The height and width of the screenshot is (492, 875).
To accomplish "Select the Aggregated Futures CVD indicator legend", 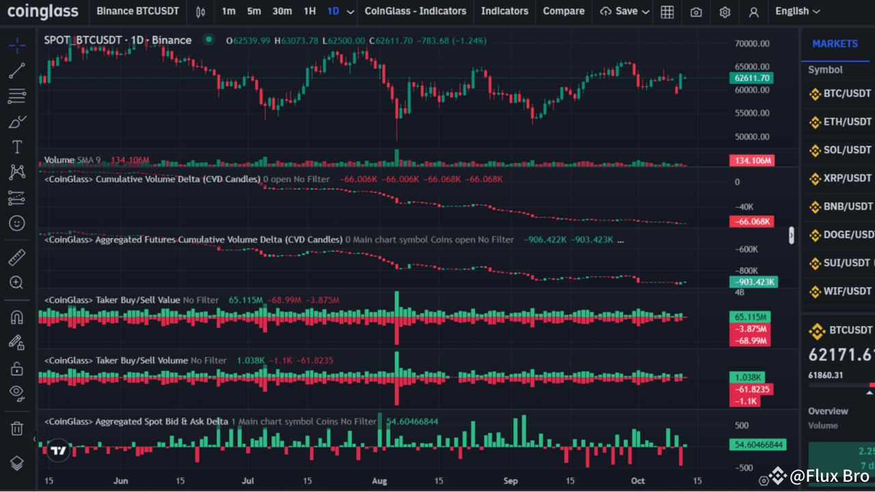I will [193, 240].
